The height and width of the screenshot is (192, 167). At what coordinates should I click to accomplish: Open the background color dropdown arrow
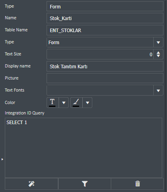[88, 103]
